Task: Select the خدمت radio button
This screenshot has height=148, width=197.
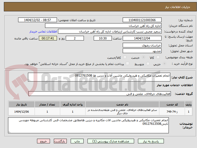Action: tap(143, 57)
